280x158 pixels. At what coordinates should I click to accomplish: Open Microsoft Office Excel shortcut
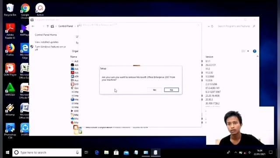click(24, 71)
